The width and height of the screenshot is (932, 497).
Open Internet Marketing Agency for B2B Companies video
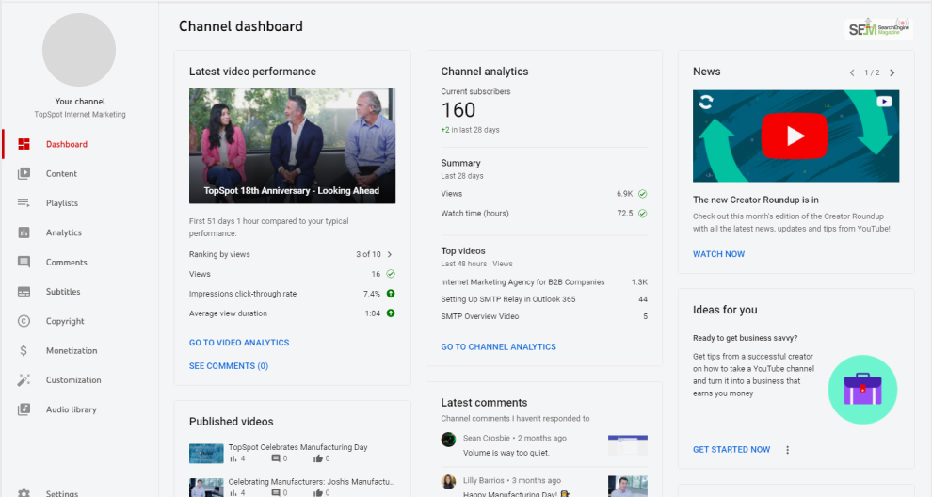coord(522,281)
